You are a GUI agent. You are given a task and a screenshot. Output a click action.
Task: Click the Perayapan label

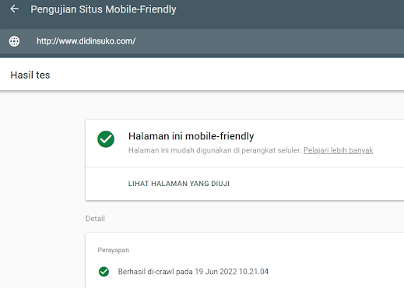tap(113, 250)
